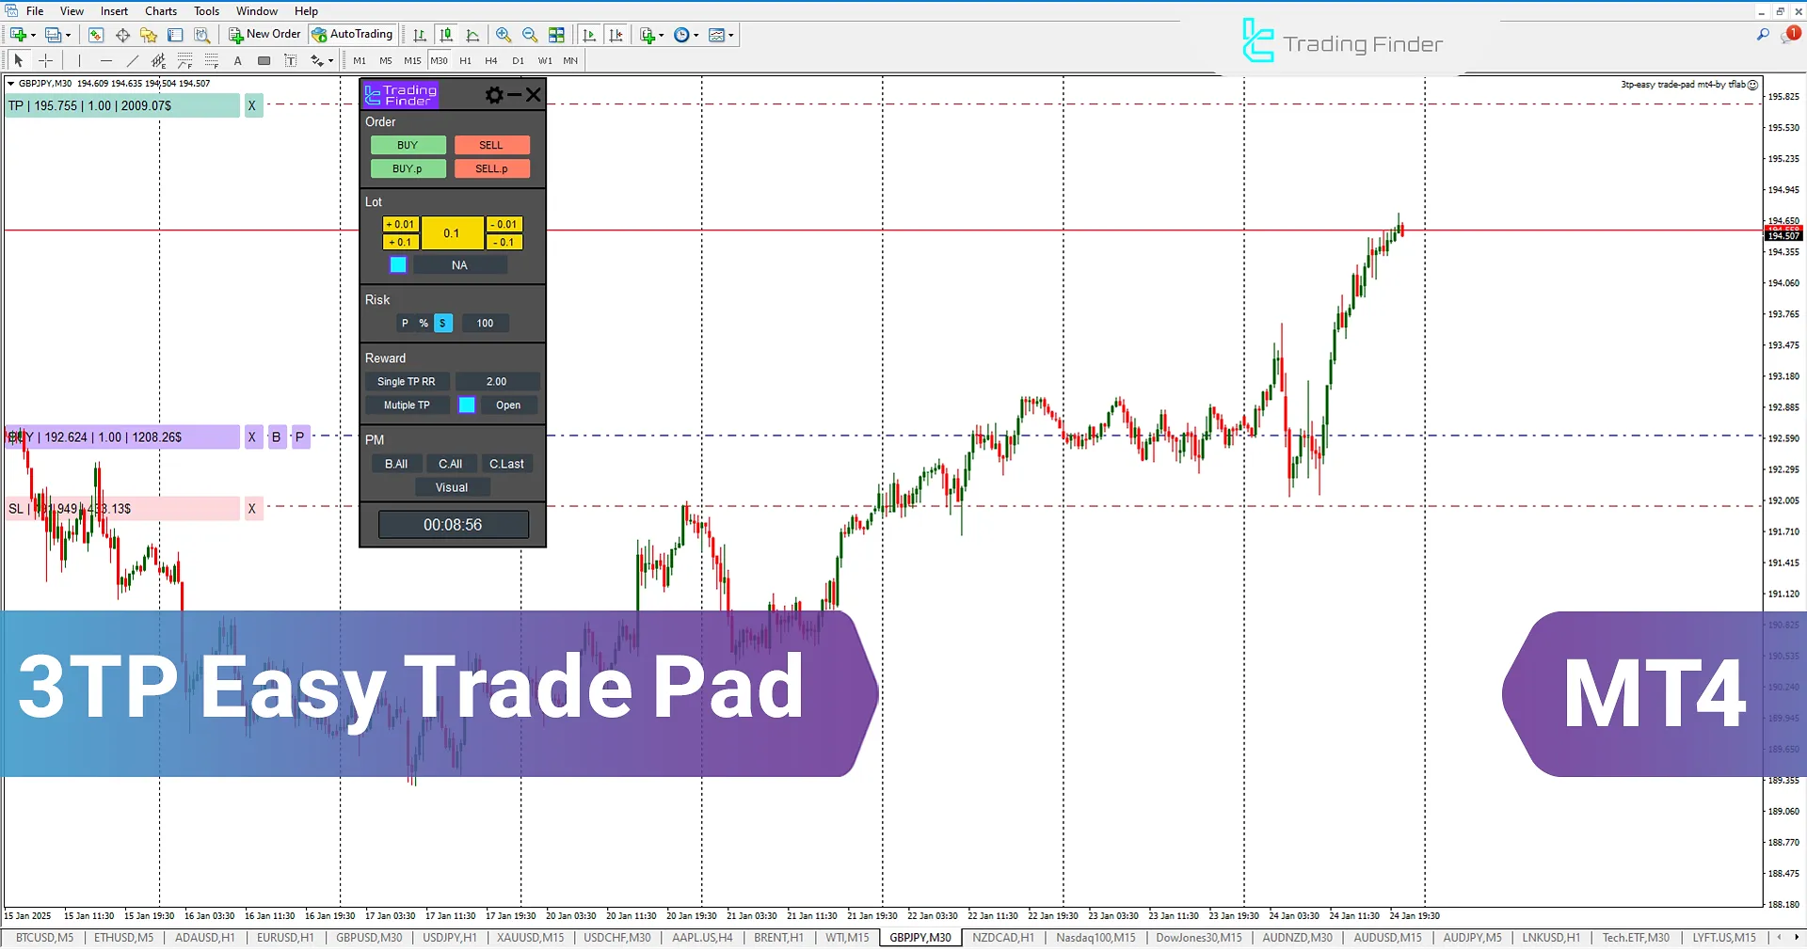
Task: Open a new chart window
Action: pos(18,35)
